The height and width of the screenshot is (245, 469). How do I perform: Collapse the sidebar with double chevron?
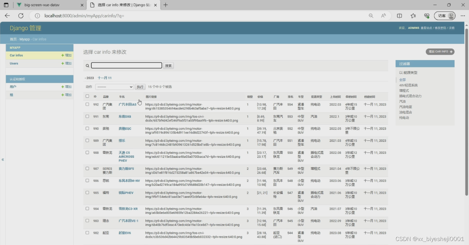[3, 159]
